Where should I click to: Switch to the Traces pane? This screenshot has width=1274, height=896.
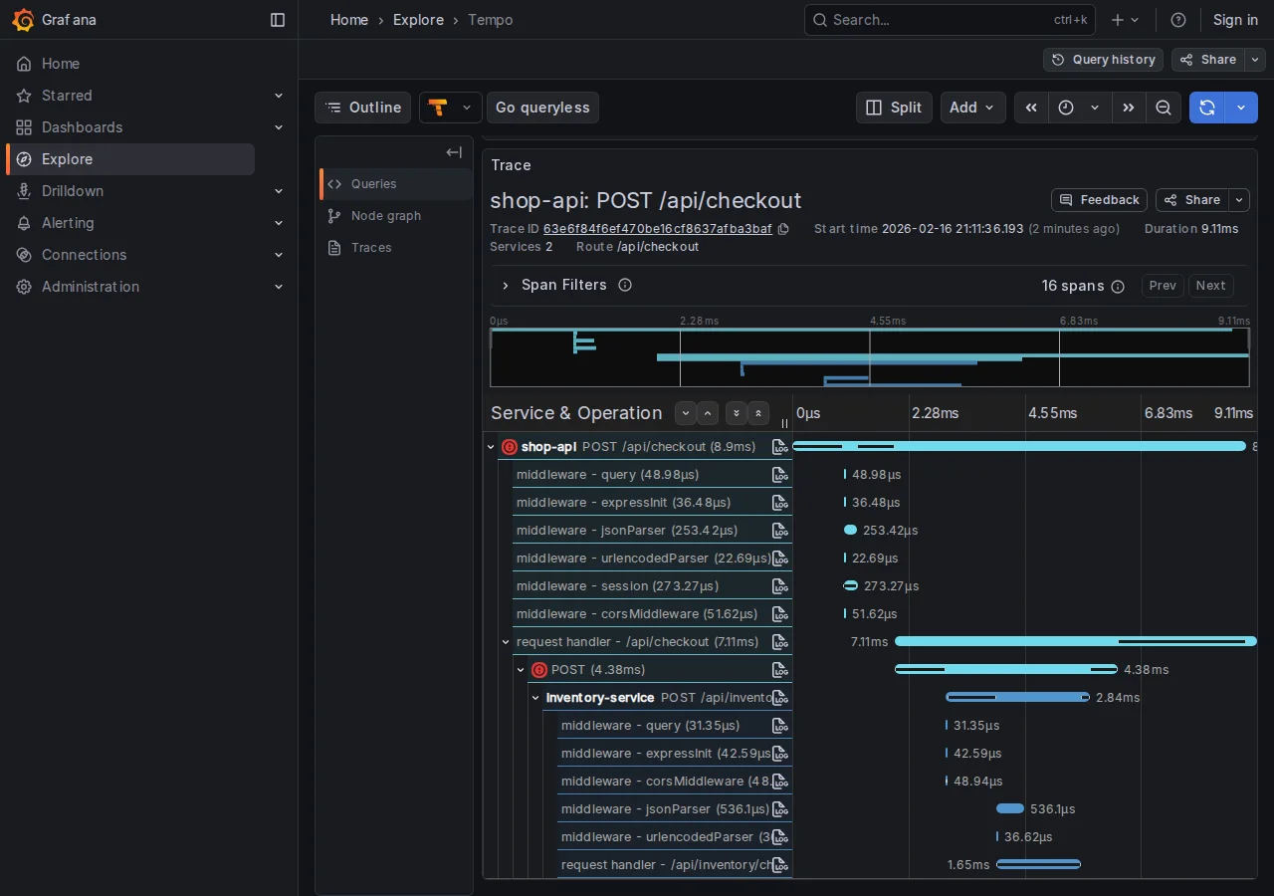click(x=370, y=248)
